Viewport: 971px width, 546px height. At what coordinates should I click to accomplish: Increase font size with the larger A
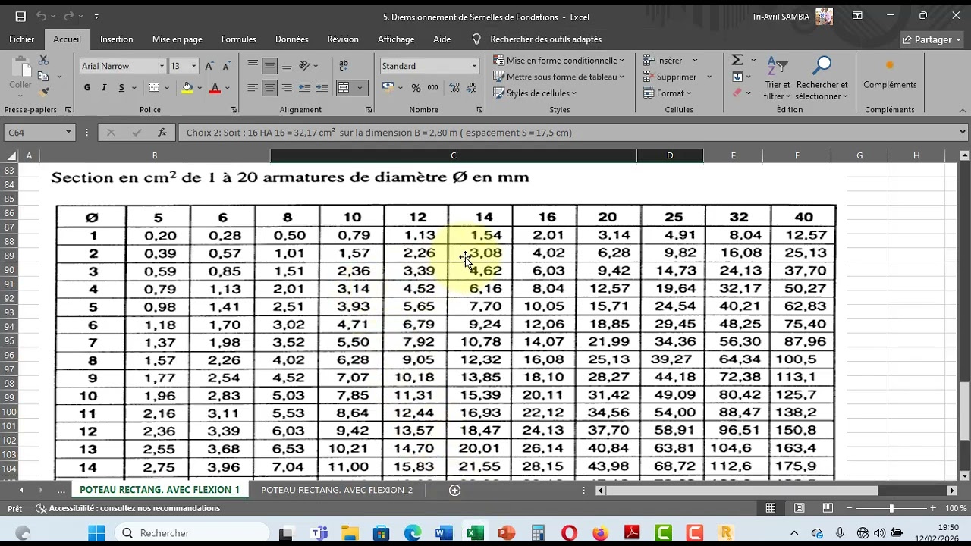(209, 66)
